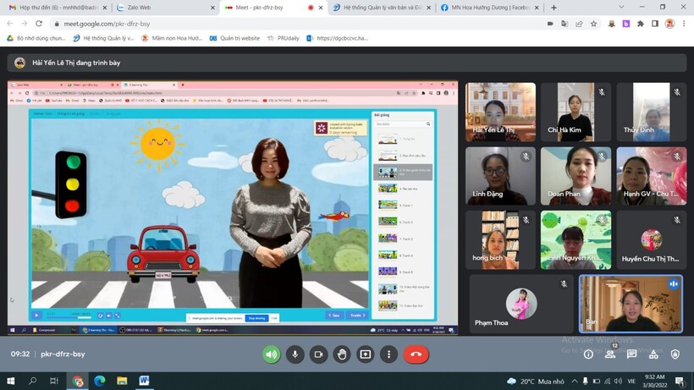
Task: Toggle the microphone in the Meet call bar
Action: coord(295,354)
